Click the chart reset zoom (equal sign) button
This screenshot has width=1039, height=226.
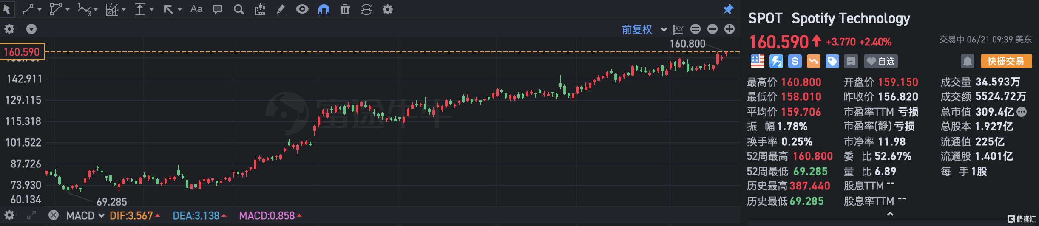[696, 29]
